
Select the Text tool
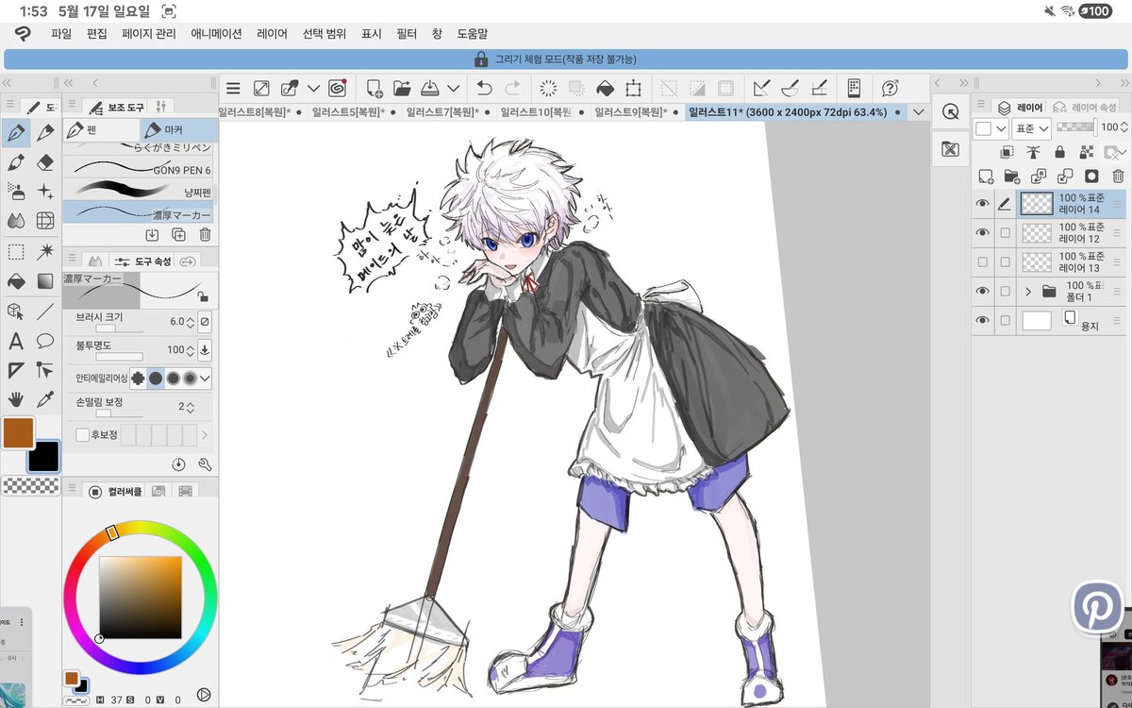tap(16, 341)
